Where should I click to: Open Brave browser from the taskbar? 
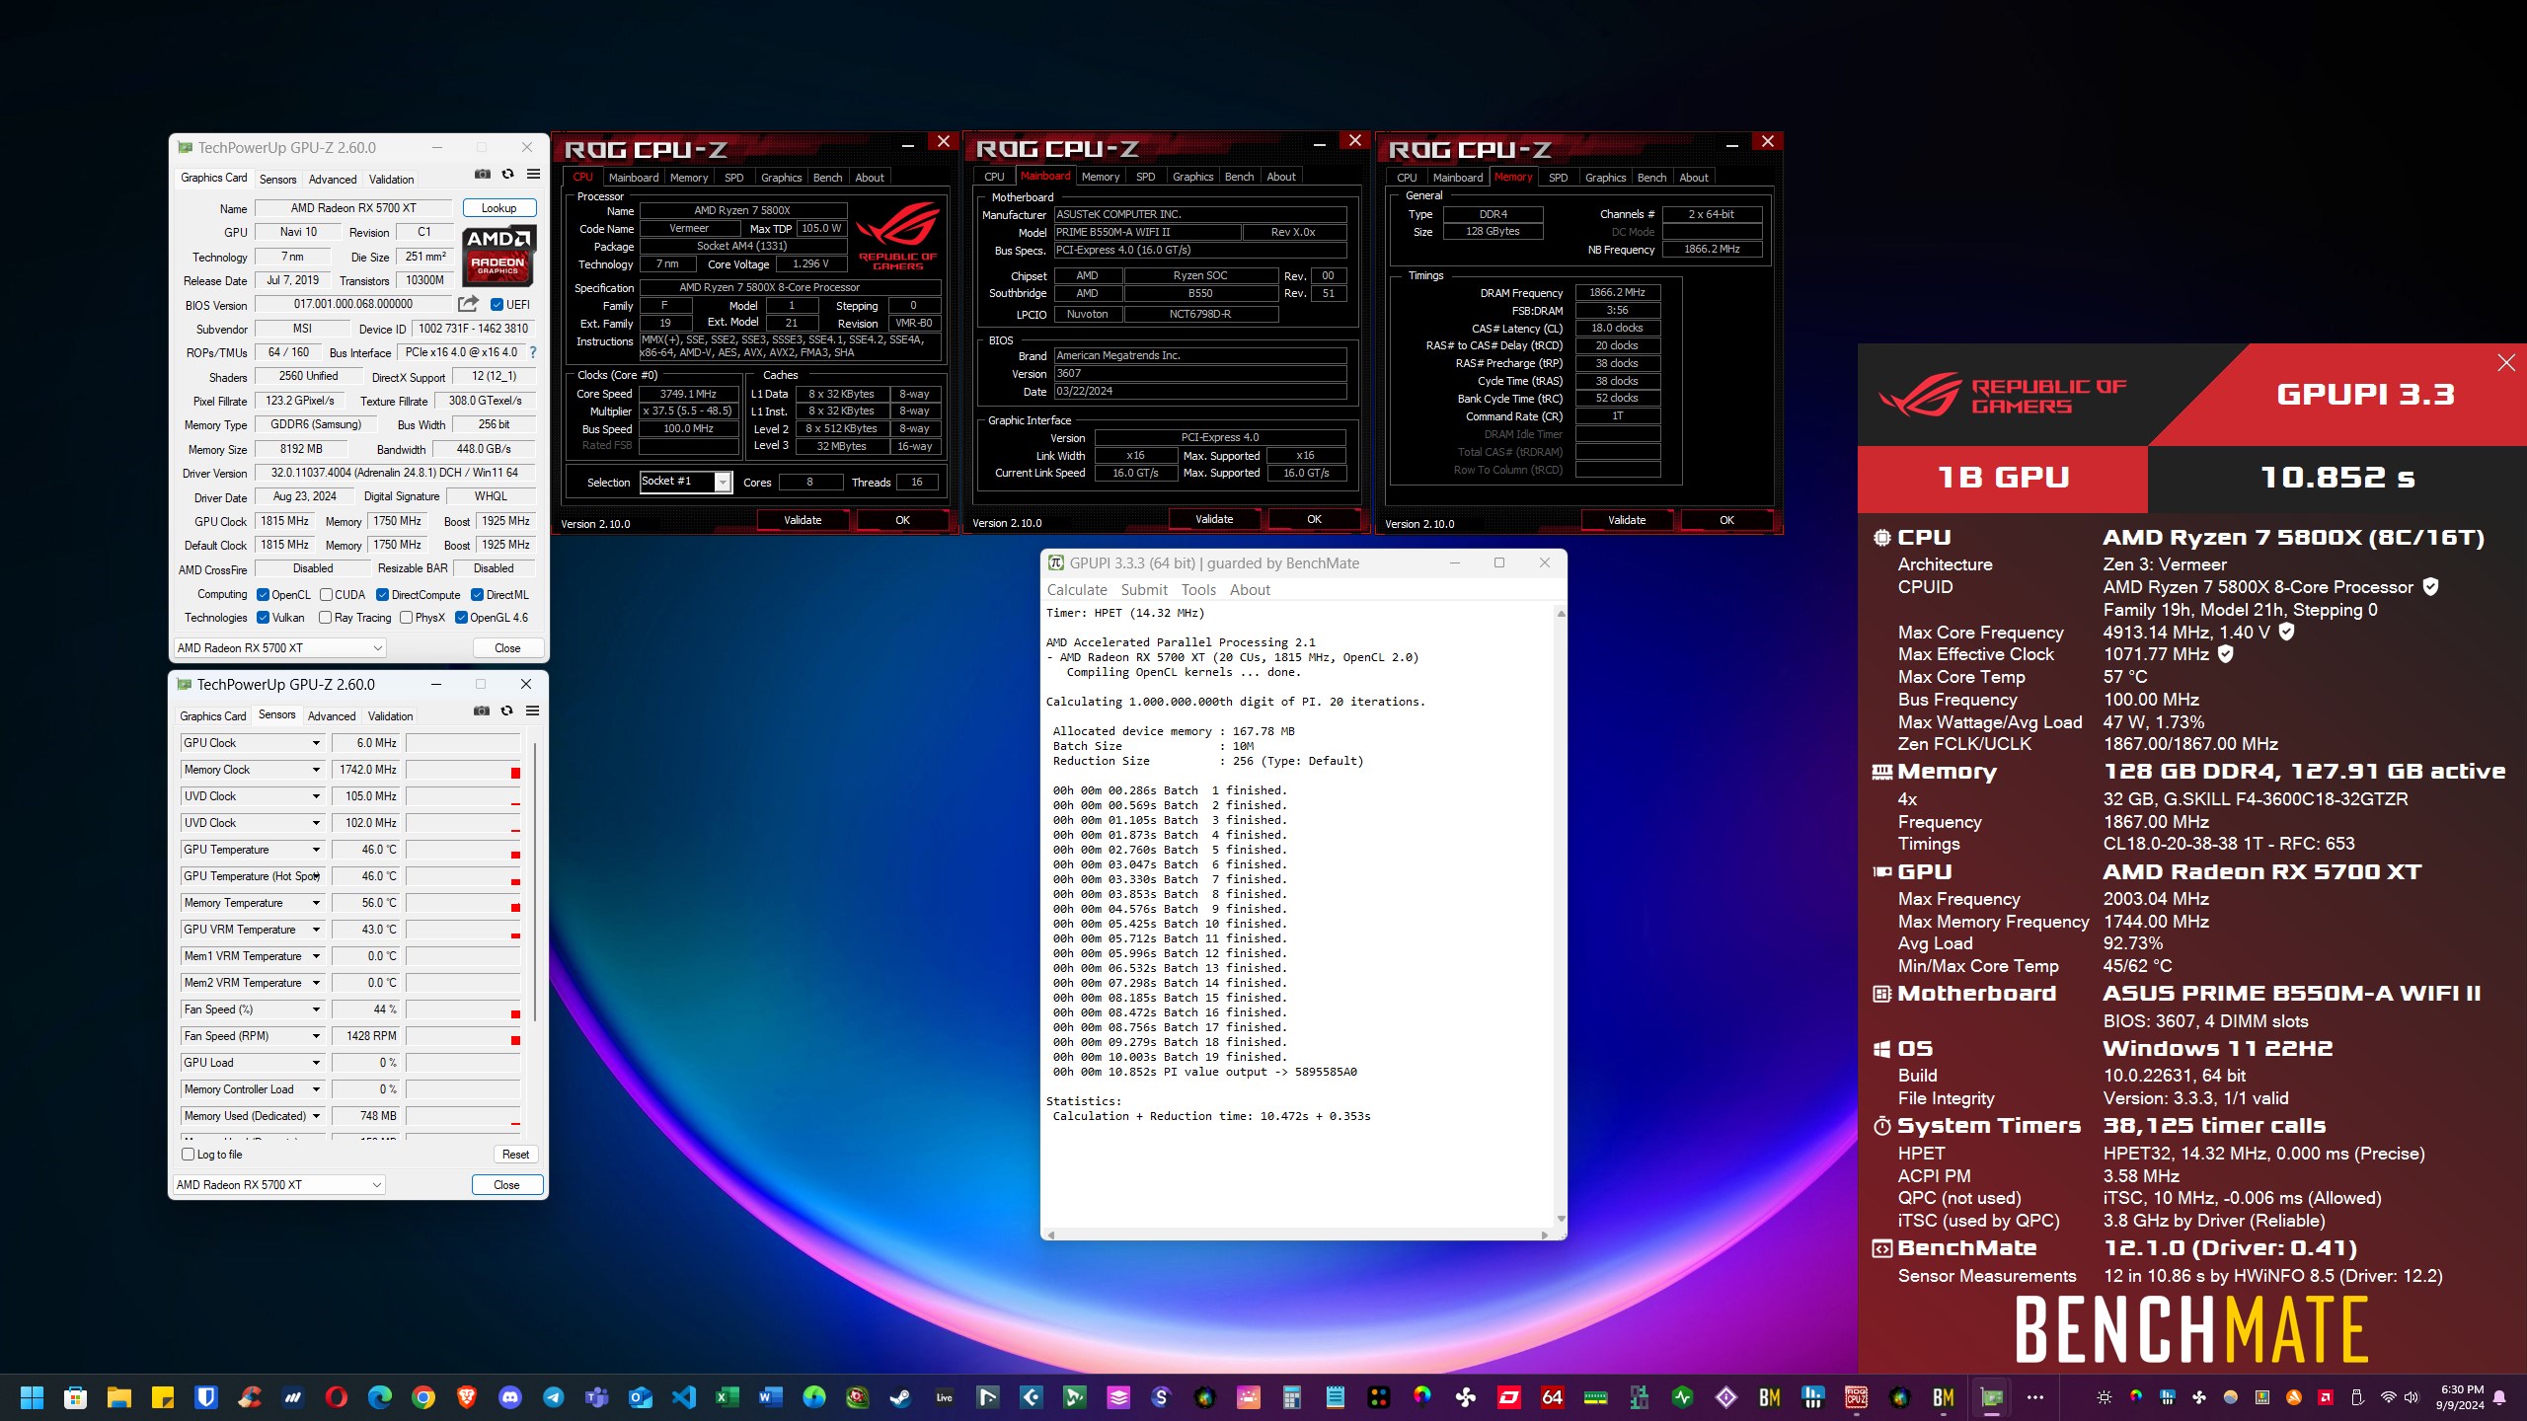tap(467, 1397)
